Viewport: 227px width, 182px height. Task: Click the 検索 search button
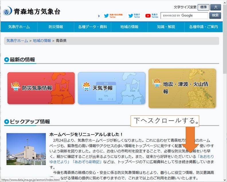215,16
